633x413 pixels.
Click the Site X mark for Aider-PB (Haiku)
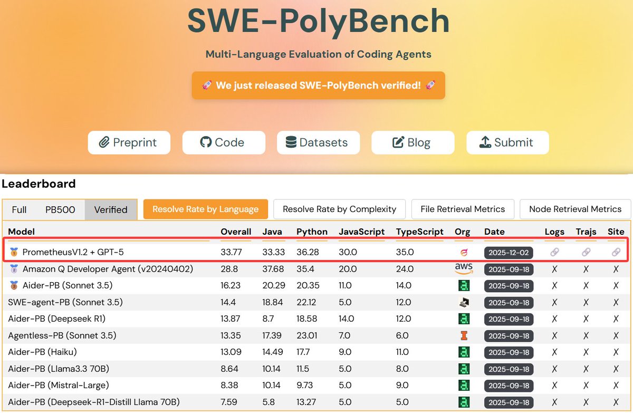click(616, 352)
